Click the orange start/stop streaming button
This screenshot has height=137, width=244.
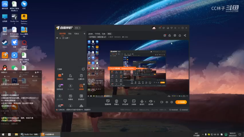tap(181, 102)
